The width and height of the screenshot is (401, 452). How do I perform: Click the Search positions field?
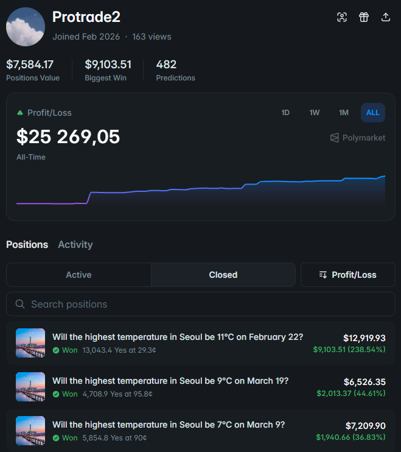point(201,304)
